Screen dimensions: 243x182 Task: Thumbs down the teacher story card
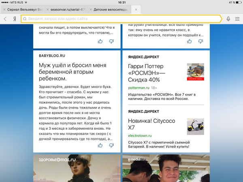coord(200,41)
